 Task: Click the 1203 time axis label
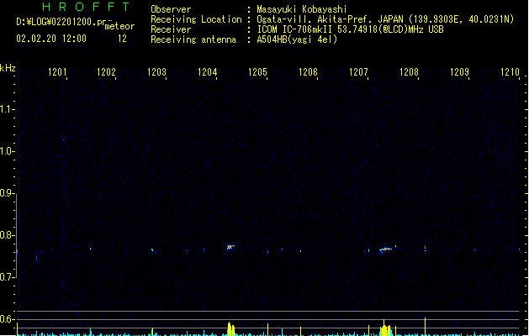157,72
